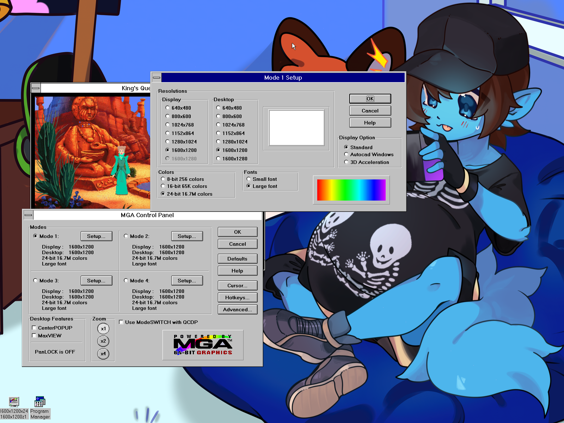The image size is (564, 423).
Task: Select 1024x768 display resolution
Action: coord(168,125)
